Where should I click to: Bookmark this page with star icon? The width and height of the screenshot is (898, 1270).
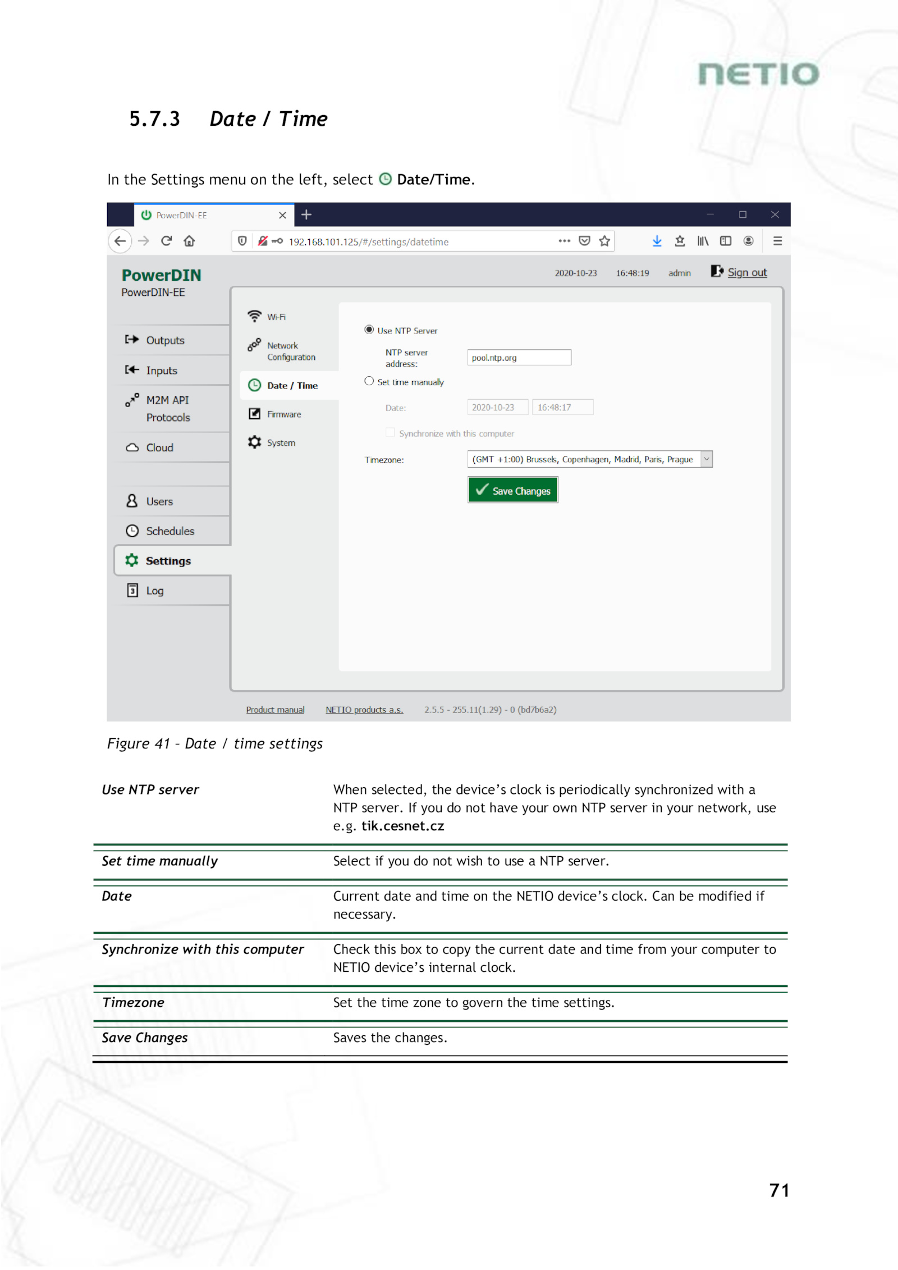(604, 241)
